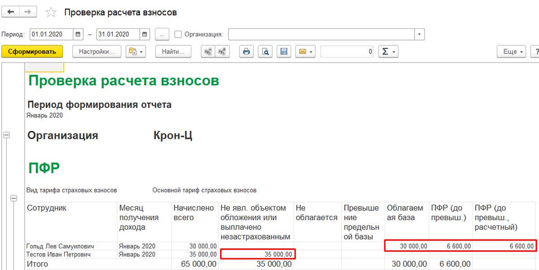Expand all report groups icon
The height and width of the screenshot is (270, 539).
[x=223, y=52]
